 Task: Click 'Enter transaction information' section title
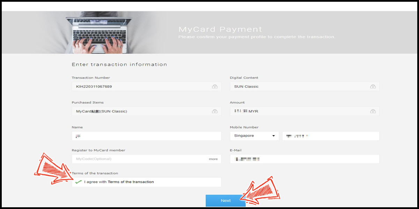[119, 64]
